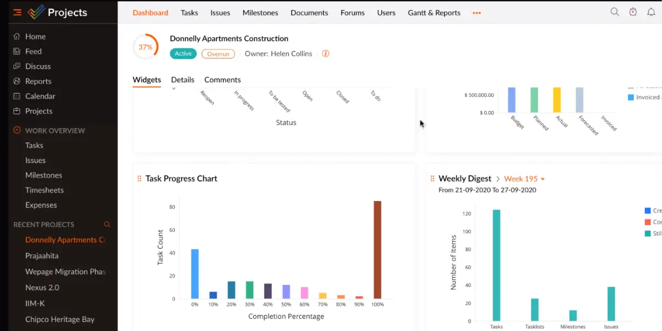Click the Discuss icon in sidebar
The height and width of the screenshot is (331, 662).
(17, 66)
